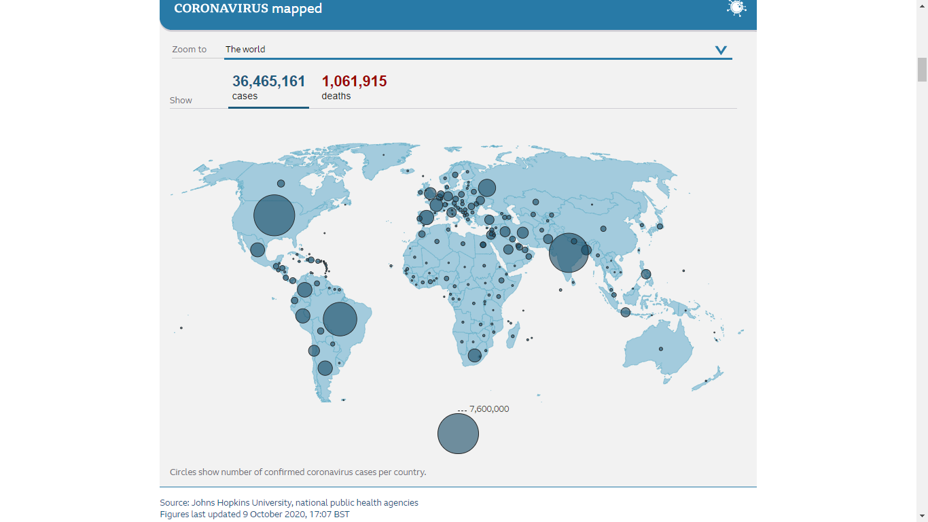This screenshot has width=928, height=522.
Task: Click Russia's case circle
Action: (487, 188)
